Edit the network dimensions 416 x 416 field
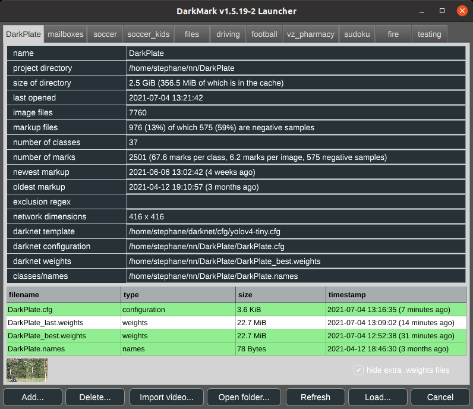This screenshot has width=473, height=409. click(295, 216)
